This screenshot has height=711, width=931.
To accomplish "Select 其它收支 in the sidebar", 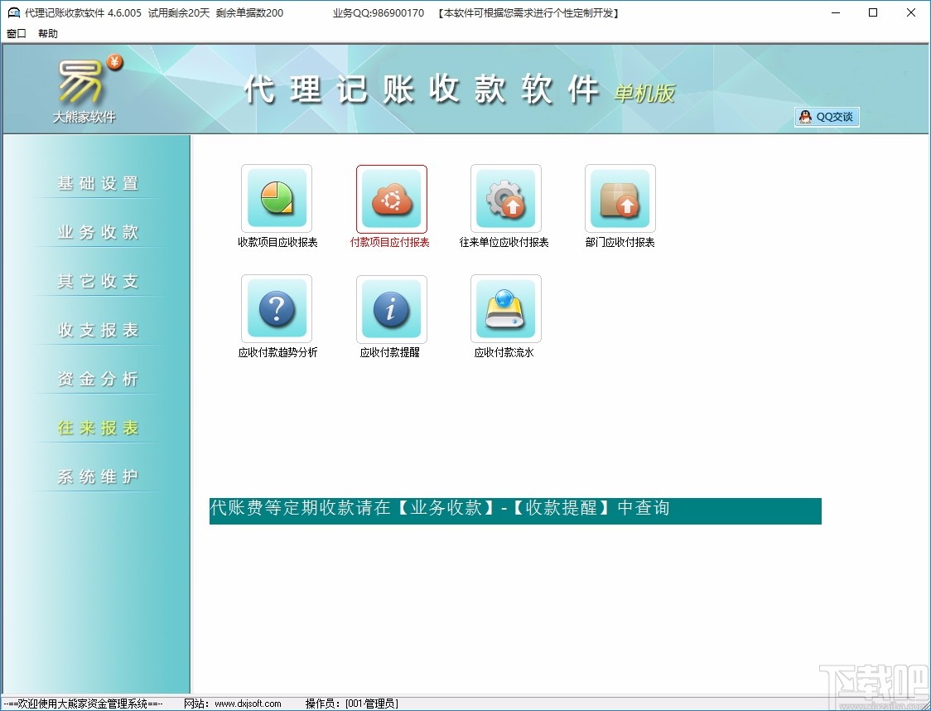I will [x=98, y=281].
